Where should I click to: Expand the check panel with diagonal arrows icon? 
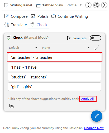97,48
